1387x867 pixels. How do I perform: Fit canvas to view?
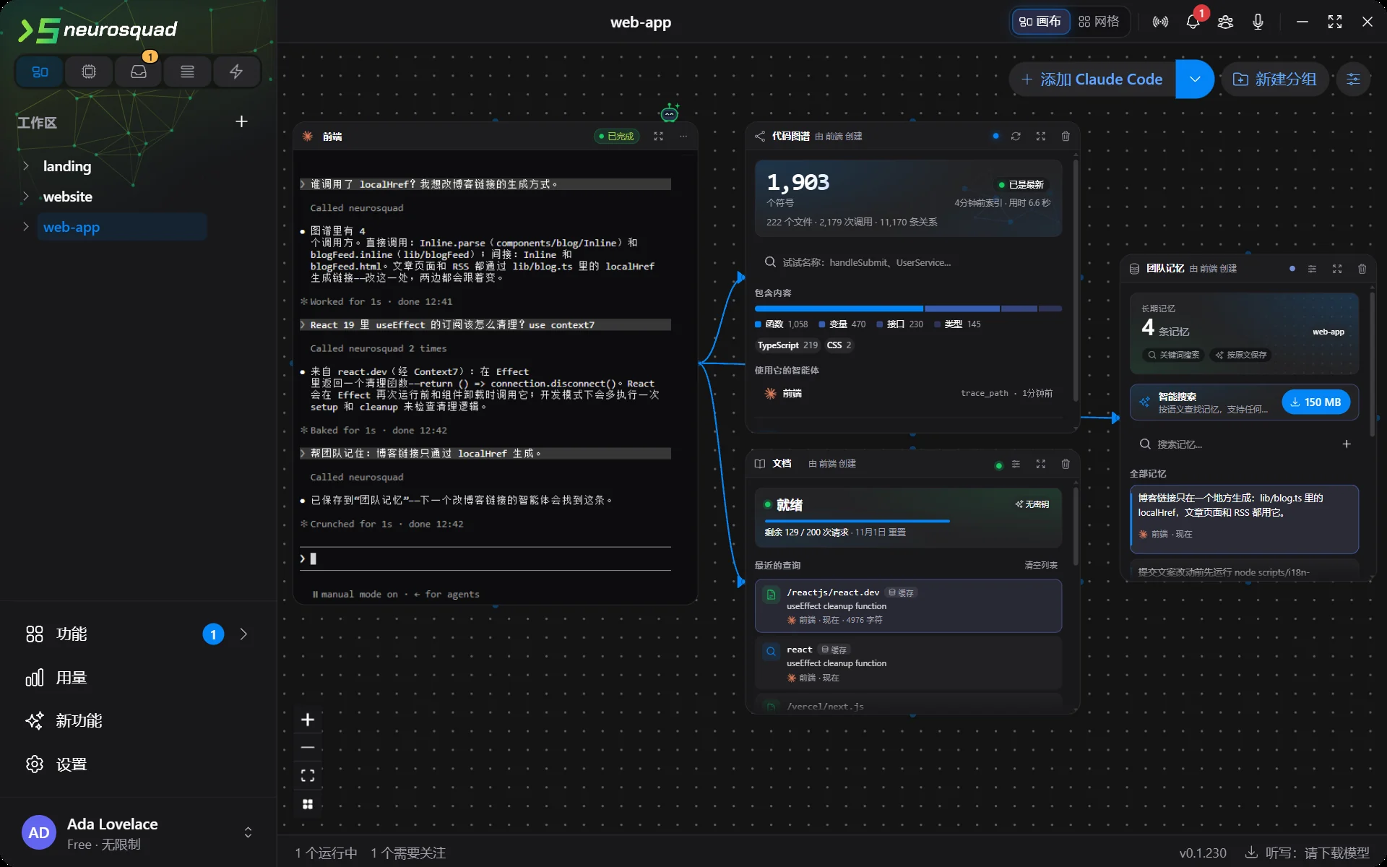coord(308,776)
